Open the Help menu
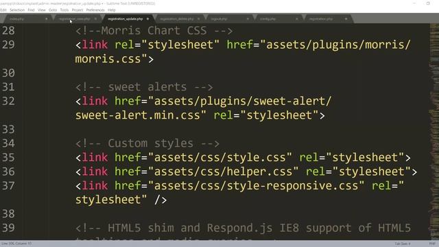Screen dimensions: 439x247 pos(111,10)
